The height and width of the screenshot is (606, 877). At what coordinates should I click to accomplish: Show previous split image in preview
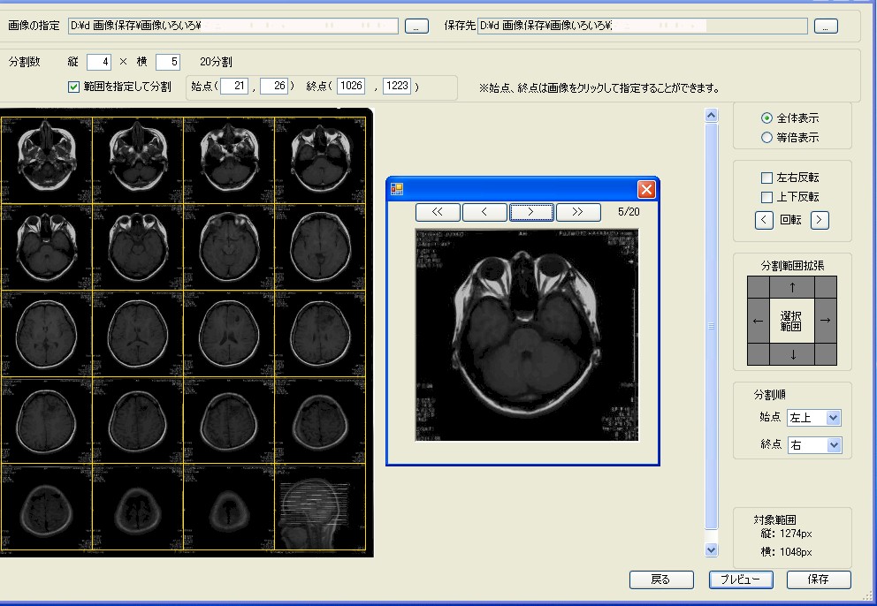pos(484,212)
